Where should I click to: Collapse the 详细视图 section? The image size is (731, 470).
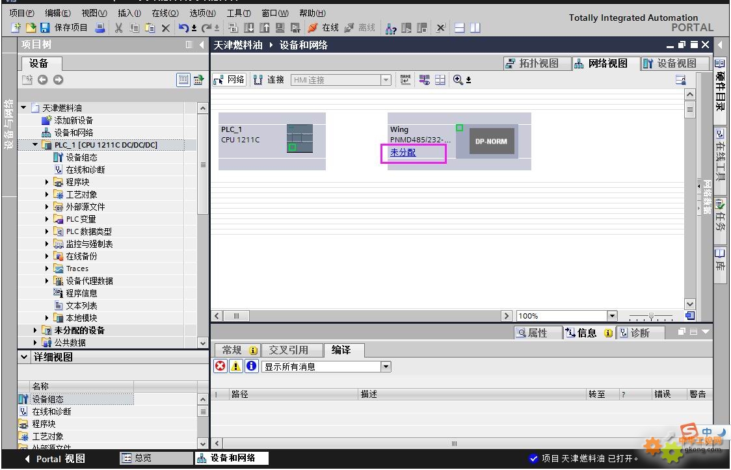click(x=24, y=357)
